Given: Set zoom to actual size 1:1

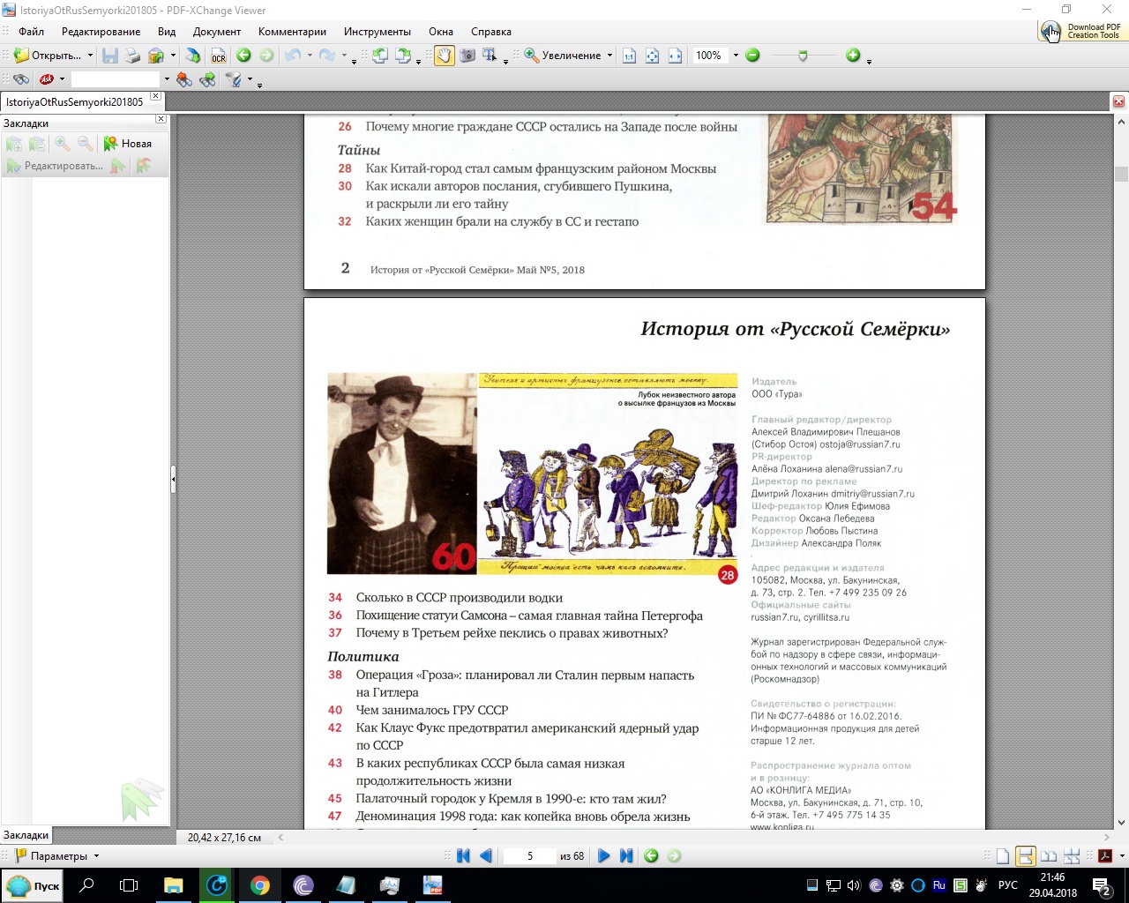Looking at the screenshot, I should [629, 56].
